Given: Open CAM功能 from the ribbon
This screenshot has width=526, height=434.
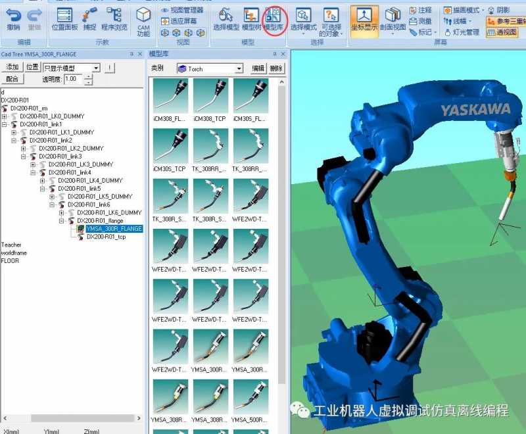Looking at the screenshot, I should [143, 22].
